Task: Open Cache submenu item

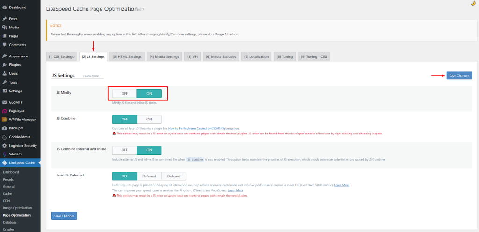Action: pyautogui.click(x=7, y=194)
